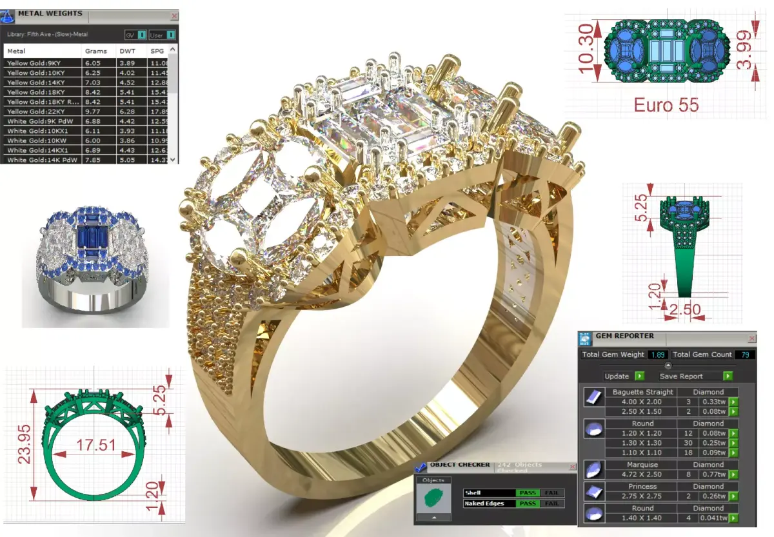This screenshot has width=774, height=537.
Task: Click the 1.30 X 1.30 round size cell
Action: pos(640,443)
